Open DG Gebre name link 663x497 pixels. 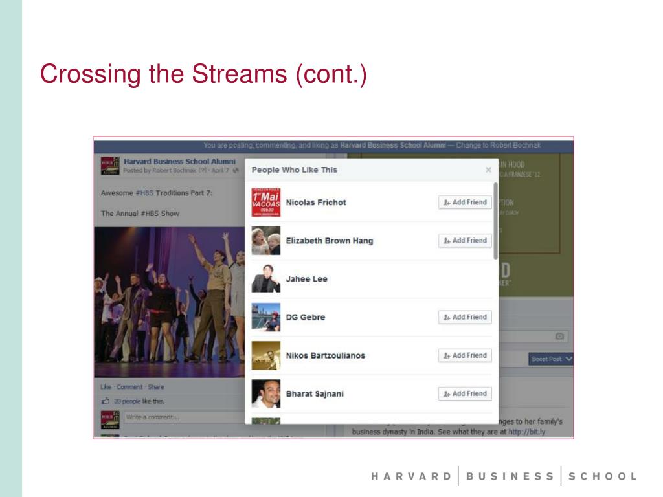coord(306,317)
